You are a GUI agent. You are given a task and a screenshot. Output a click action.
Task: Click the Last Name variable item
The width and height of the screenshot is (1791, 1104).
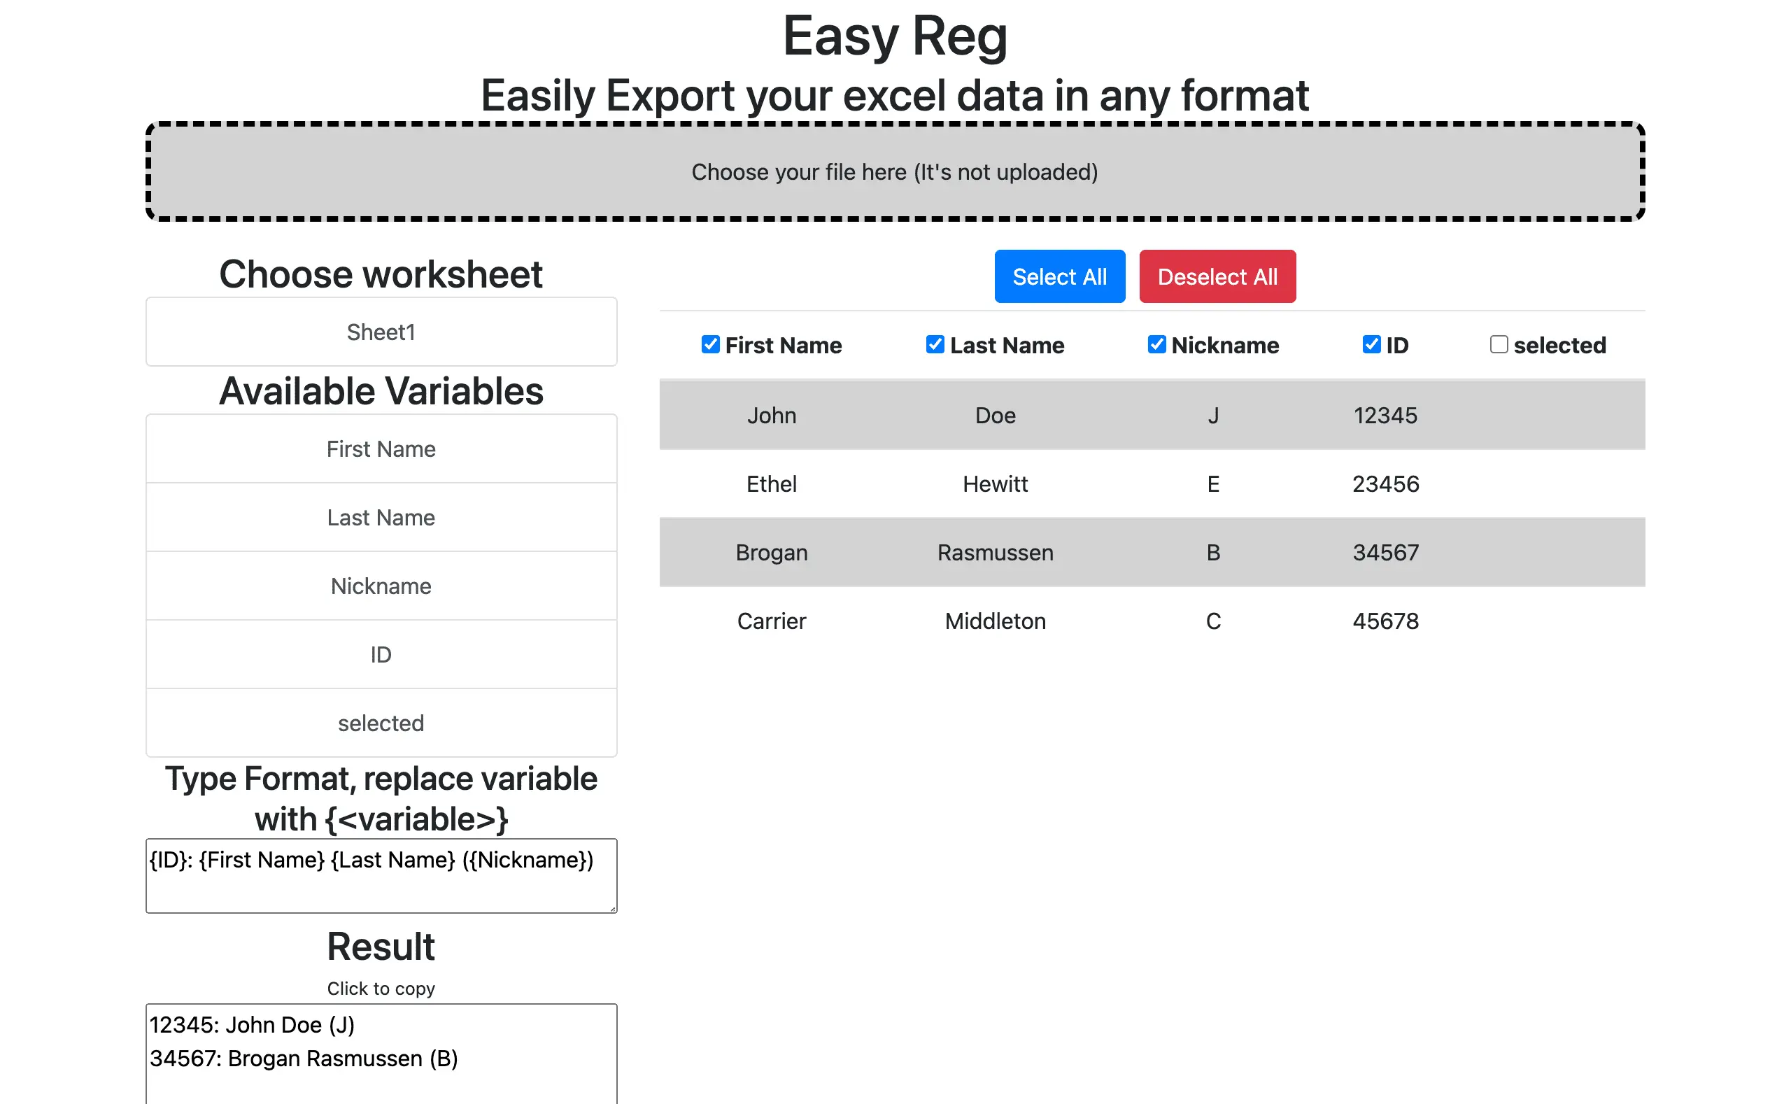pos(380,517)
